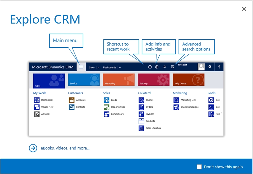Click the Main menu callout text
This screenshot has height=174, width=253.
(65, 40)
